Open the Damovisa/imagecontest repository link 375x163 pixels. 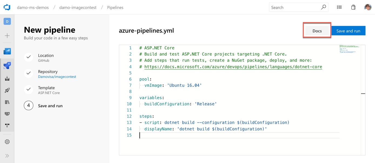(x=57, y=77)
